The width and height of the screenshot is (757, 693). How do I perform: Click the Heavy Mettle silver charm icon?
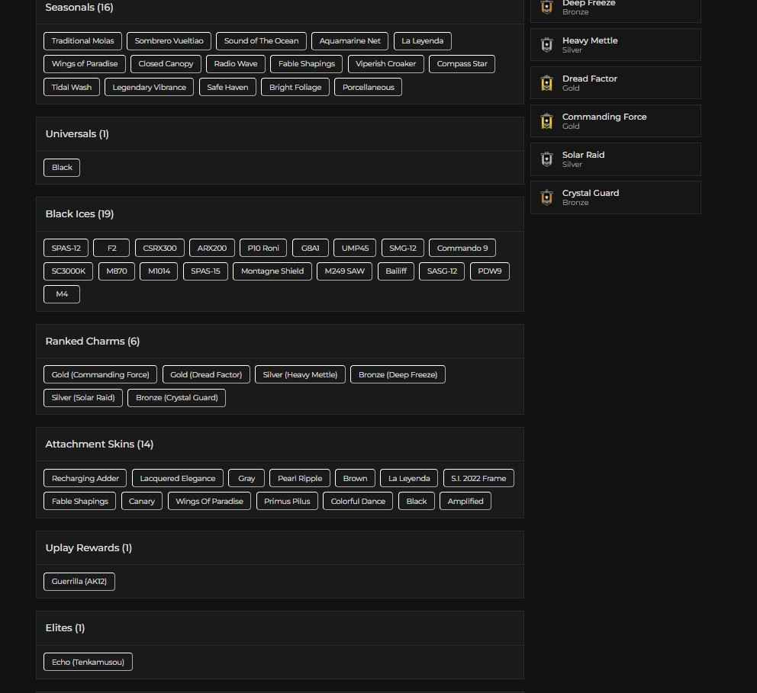point(546,45)
